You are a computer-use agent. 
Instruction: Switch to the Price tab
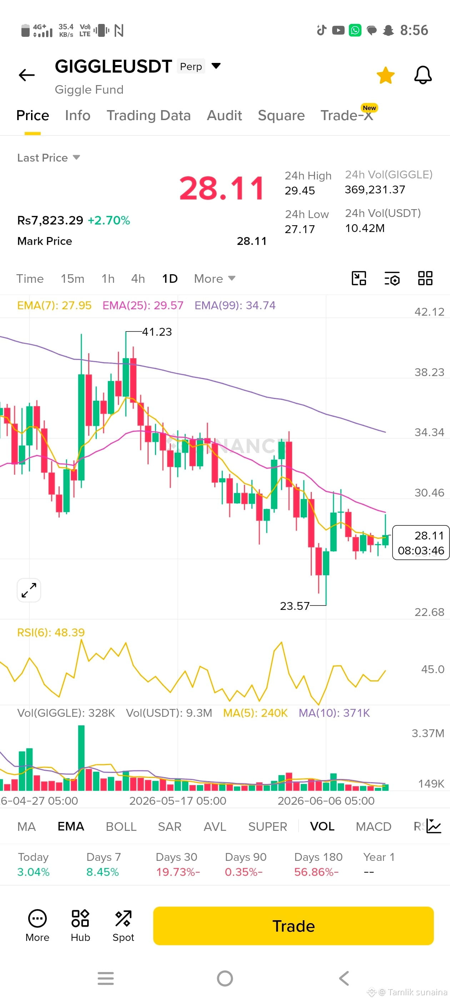click(x=32, y=115)
